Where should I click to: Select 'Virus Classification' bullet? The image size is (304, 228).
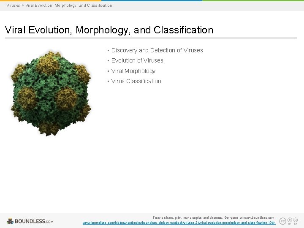[x=136, y=81]
